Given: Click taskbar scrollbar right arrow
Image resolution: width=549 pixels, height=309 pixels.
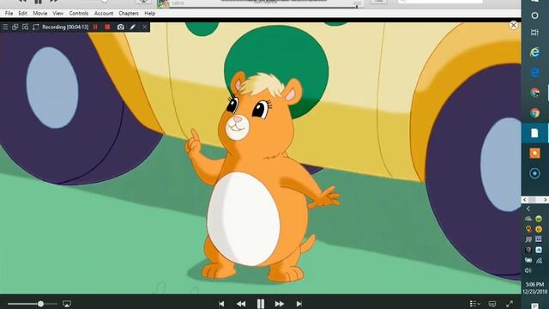Looking at the screenshot, I should click(x=546, y=200).
